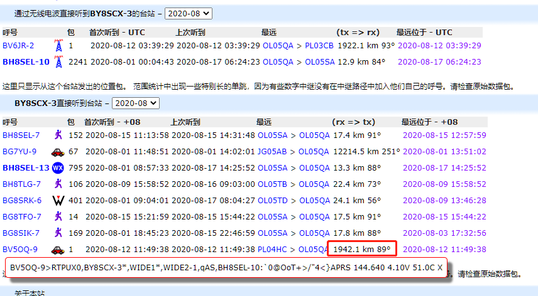Click the highlighted 1942.1 km 89° distance
Viewport: 538px width, 296px height.
pyautogui.click(x=361, y=249)
